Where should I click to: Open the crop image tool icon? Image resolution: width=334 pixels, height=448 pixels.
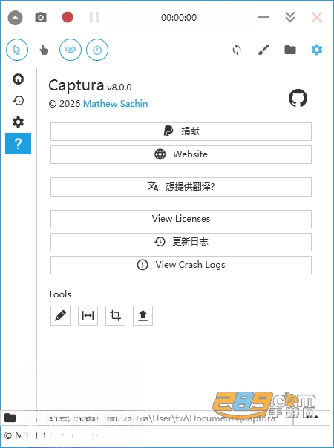(115, 315)
